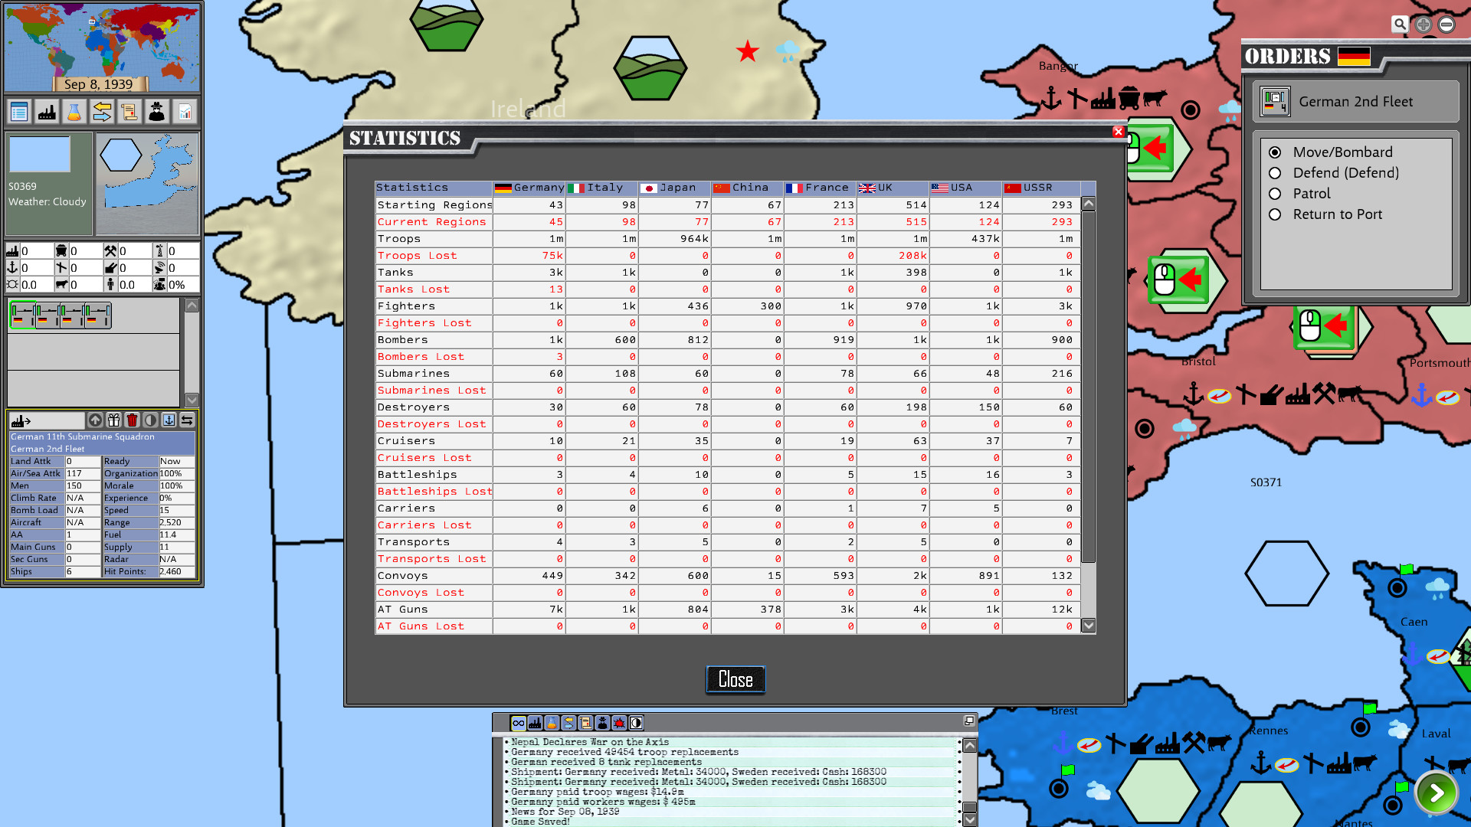1471x827 pixels.
Task: Choose the Return to Port order
Action: (1275, 214)
